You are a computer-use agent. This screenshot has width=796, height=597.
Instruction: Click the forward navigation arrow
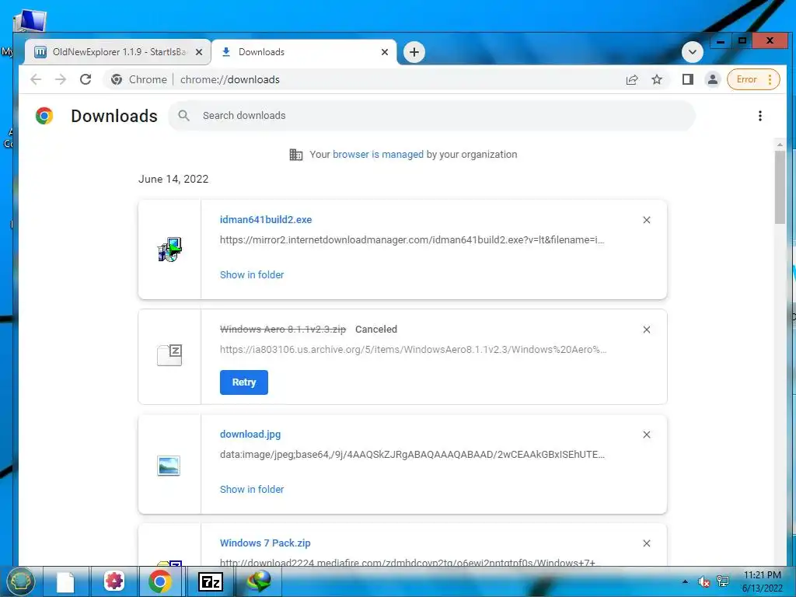(61, 80)
